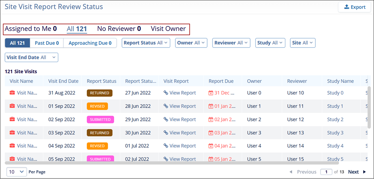374x179 pixels.
Task: Switch to the Assigned to Me tab
Action: tap(31, 29)
